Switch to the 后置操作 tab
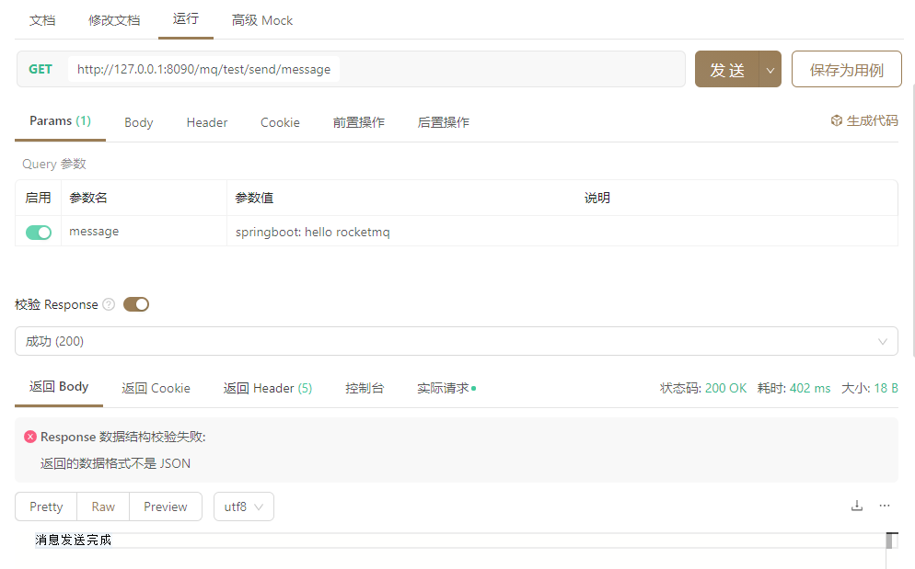The height and width of the screenshot is (569, 915). pos(444,122)
